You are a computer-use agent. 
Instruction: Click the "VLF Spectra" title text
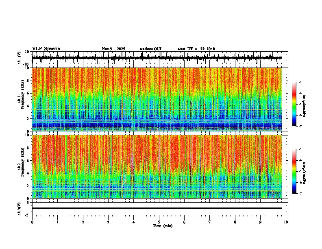point(46,49)
